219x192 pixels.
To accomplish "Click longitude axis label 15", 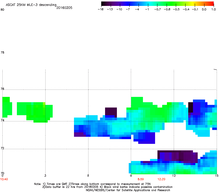I will point(217,176).
